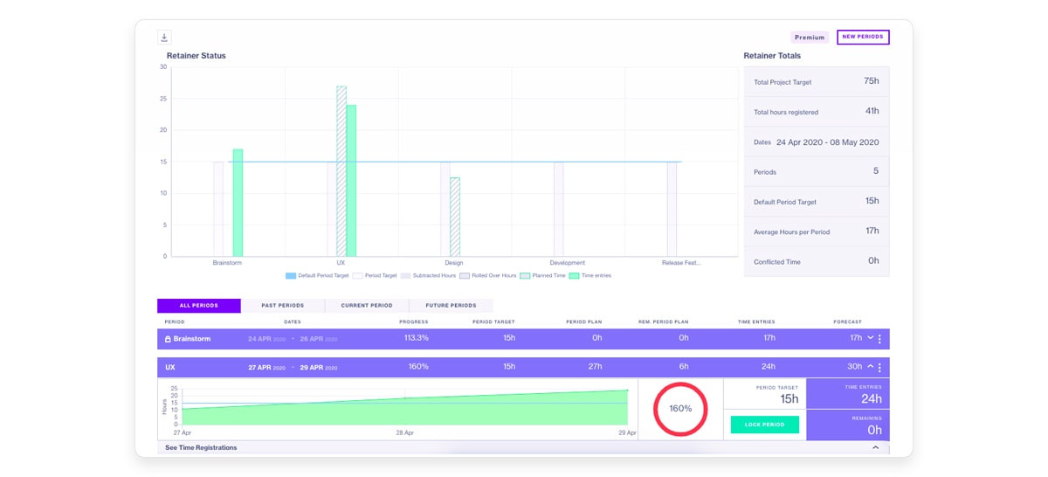
Task: Click the New Periods button
Action: pyautogui.click(x=862, y=38)
